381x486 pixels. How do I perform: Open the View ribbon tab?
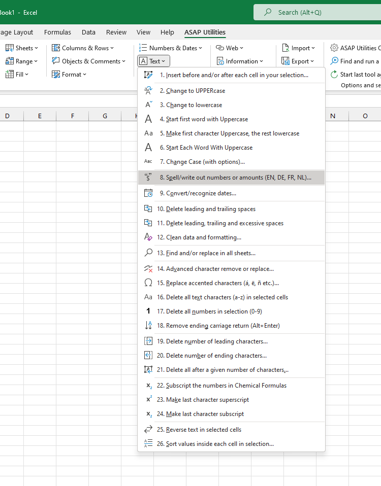coord(143,32)
